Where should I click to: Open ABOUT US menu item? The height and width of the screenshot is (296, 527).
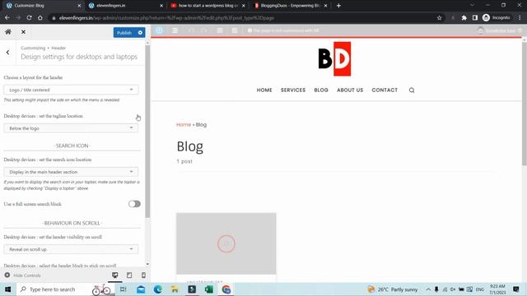pyautogui.click(x=350, y=90)
